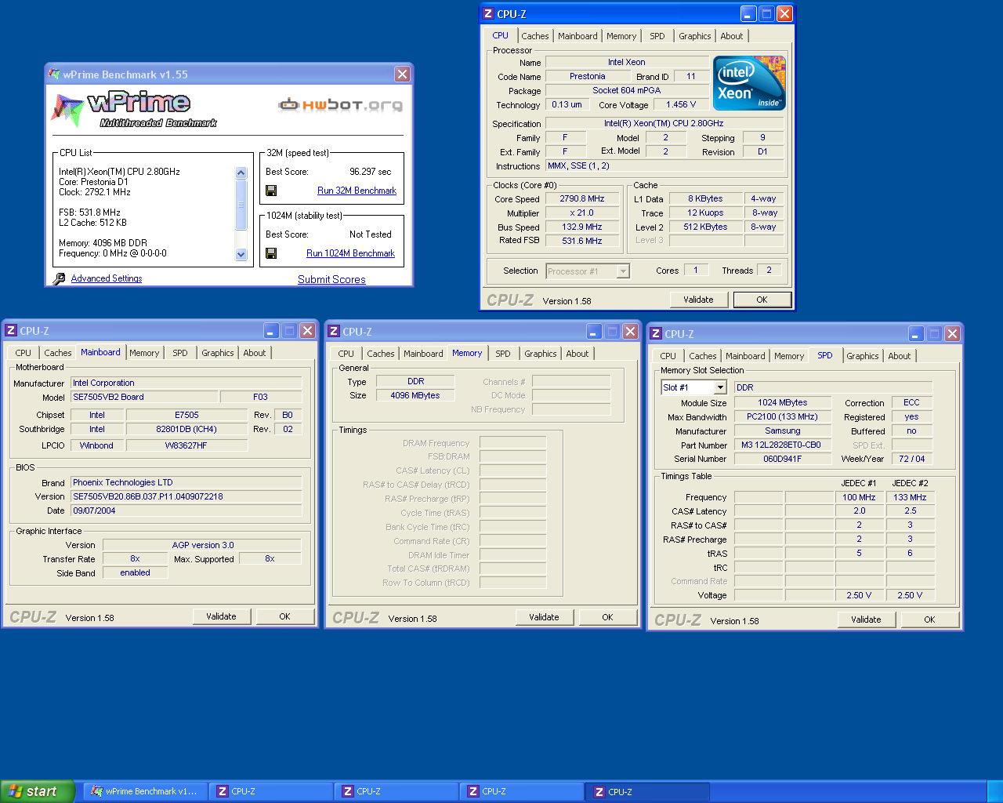Click the CPU-Z title icon in the SPD window

coord(656,334)
